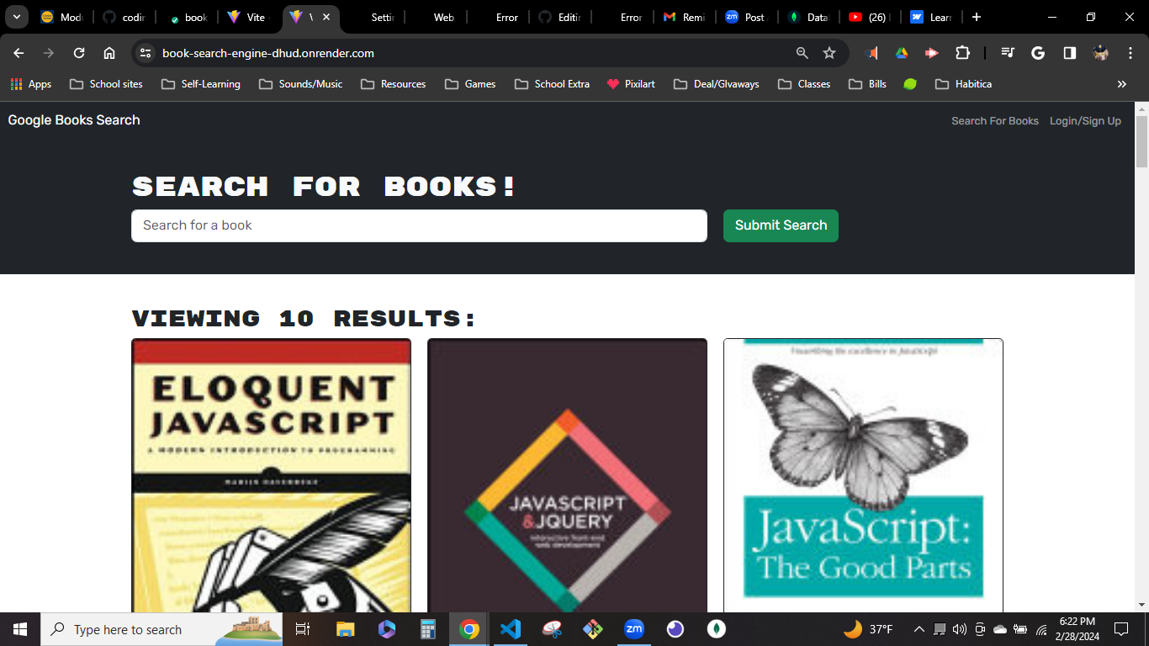Open the Resources bookmark folder
The height and width of the screenshot is (646, 1149).
[393, 84]
